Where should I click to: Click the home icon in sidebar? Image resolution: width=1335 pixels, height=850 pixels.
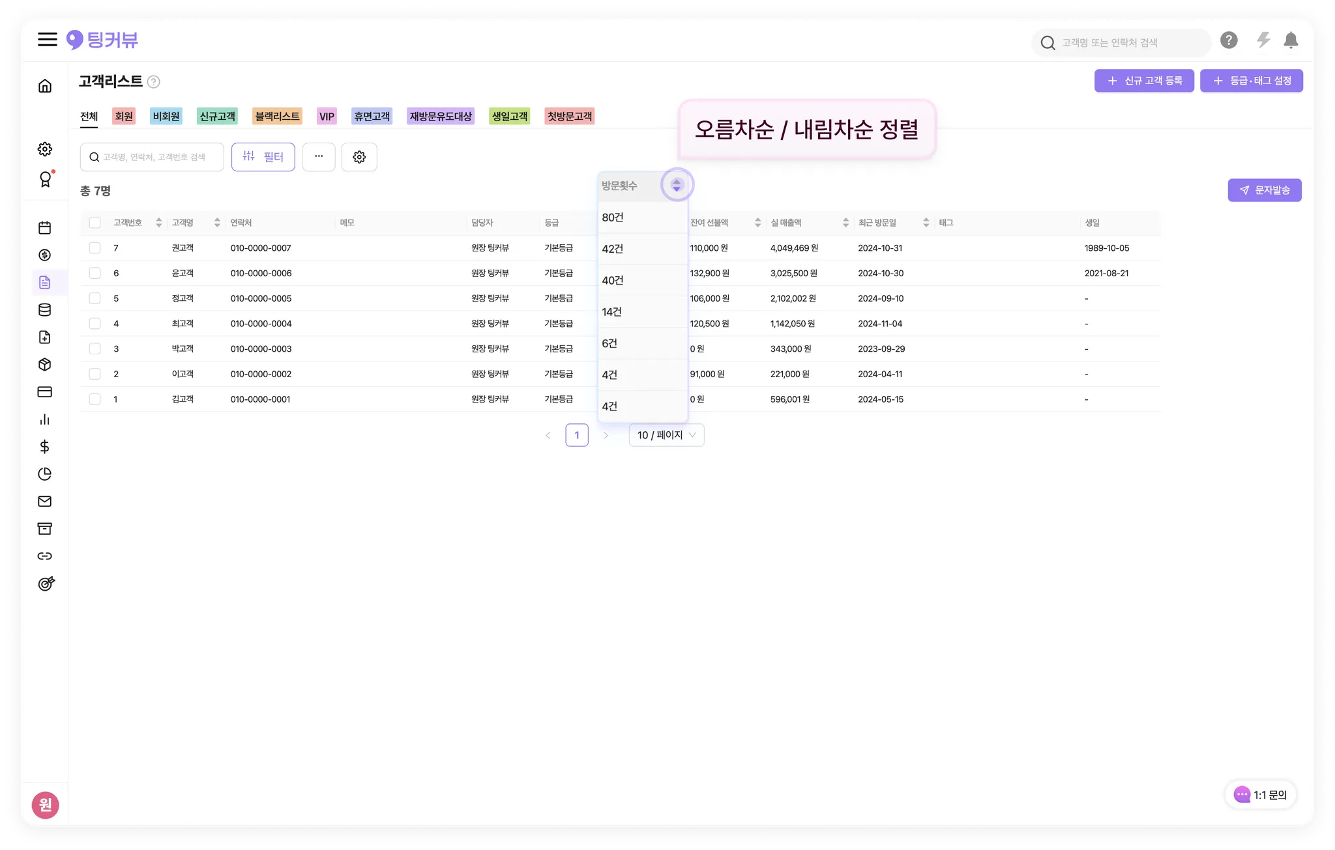coord(45,86)
